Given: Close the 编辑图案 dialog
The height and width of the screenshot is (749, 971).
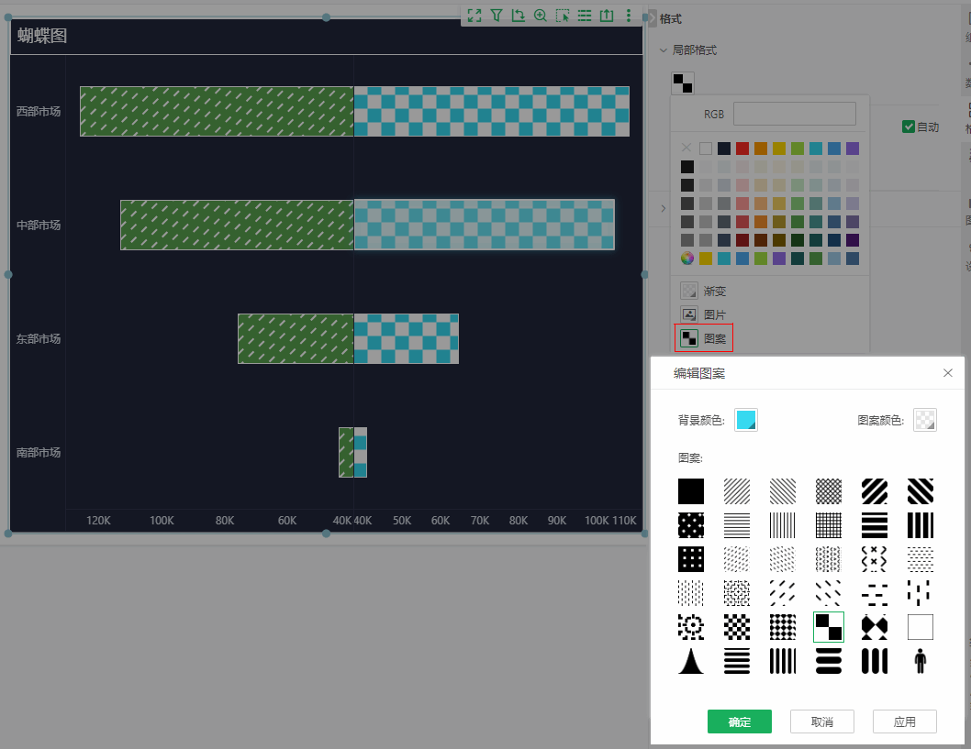Looking at the screenshot, I should click(947, 373).
